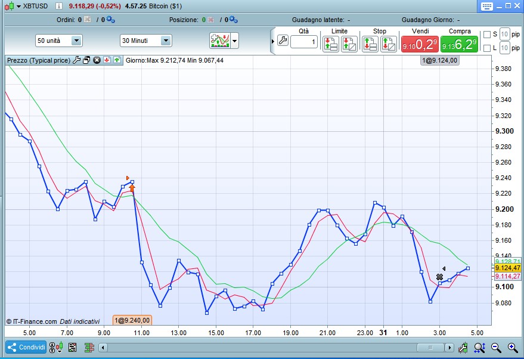The height and width of the screenshot is (359, 524).
Task: Expand the arrow beside the indicators icon
Action: pyautogui.click(x=235, y=41)
